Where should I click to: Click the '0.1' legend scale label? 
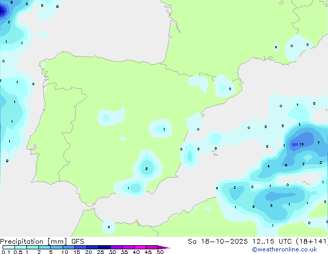tap(6, 252)
